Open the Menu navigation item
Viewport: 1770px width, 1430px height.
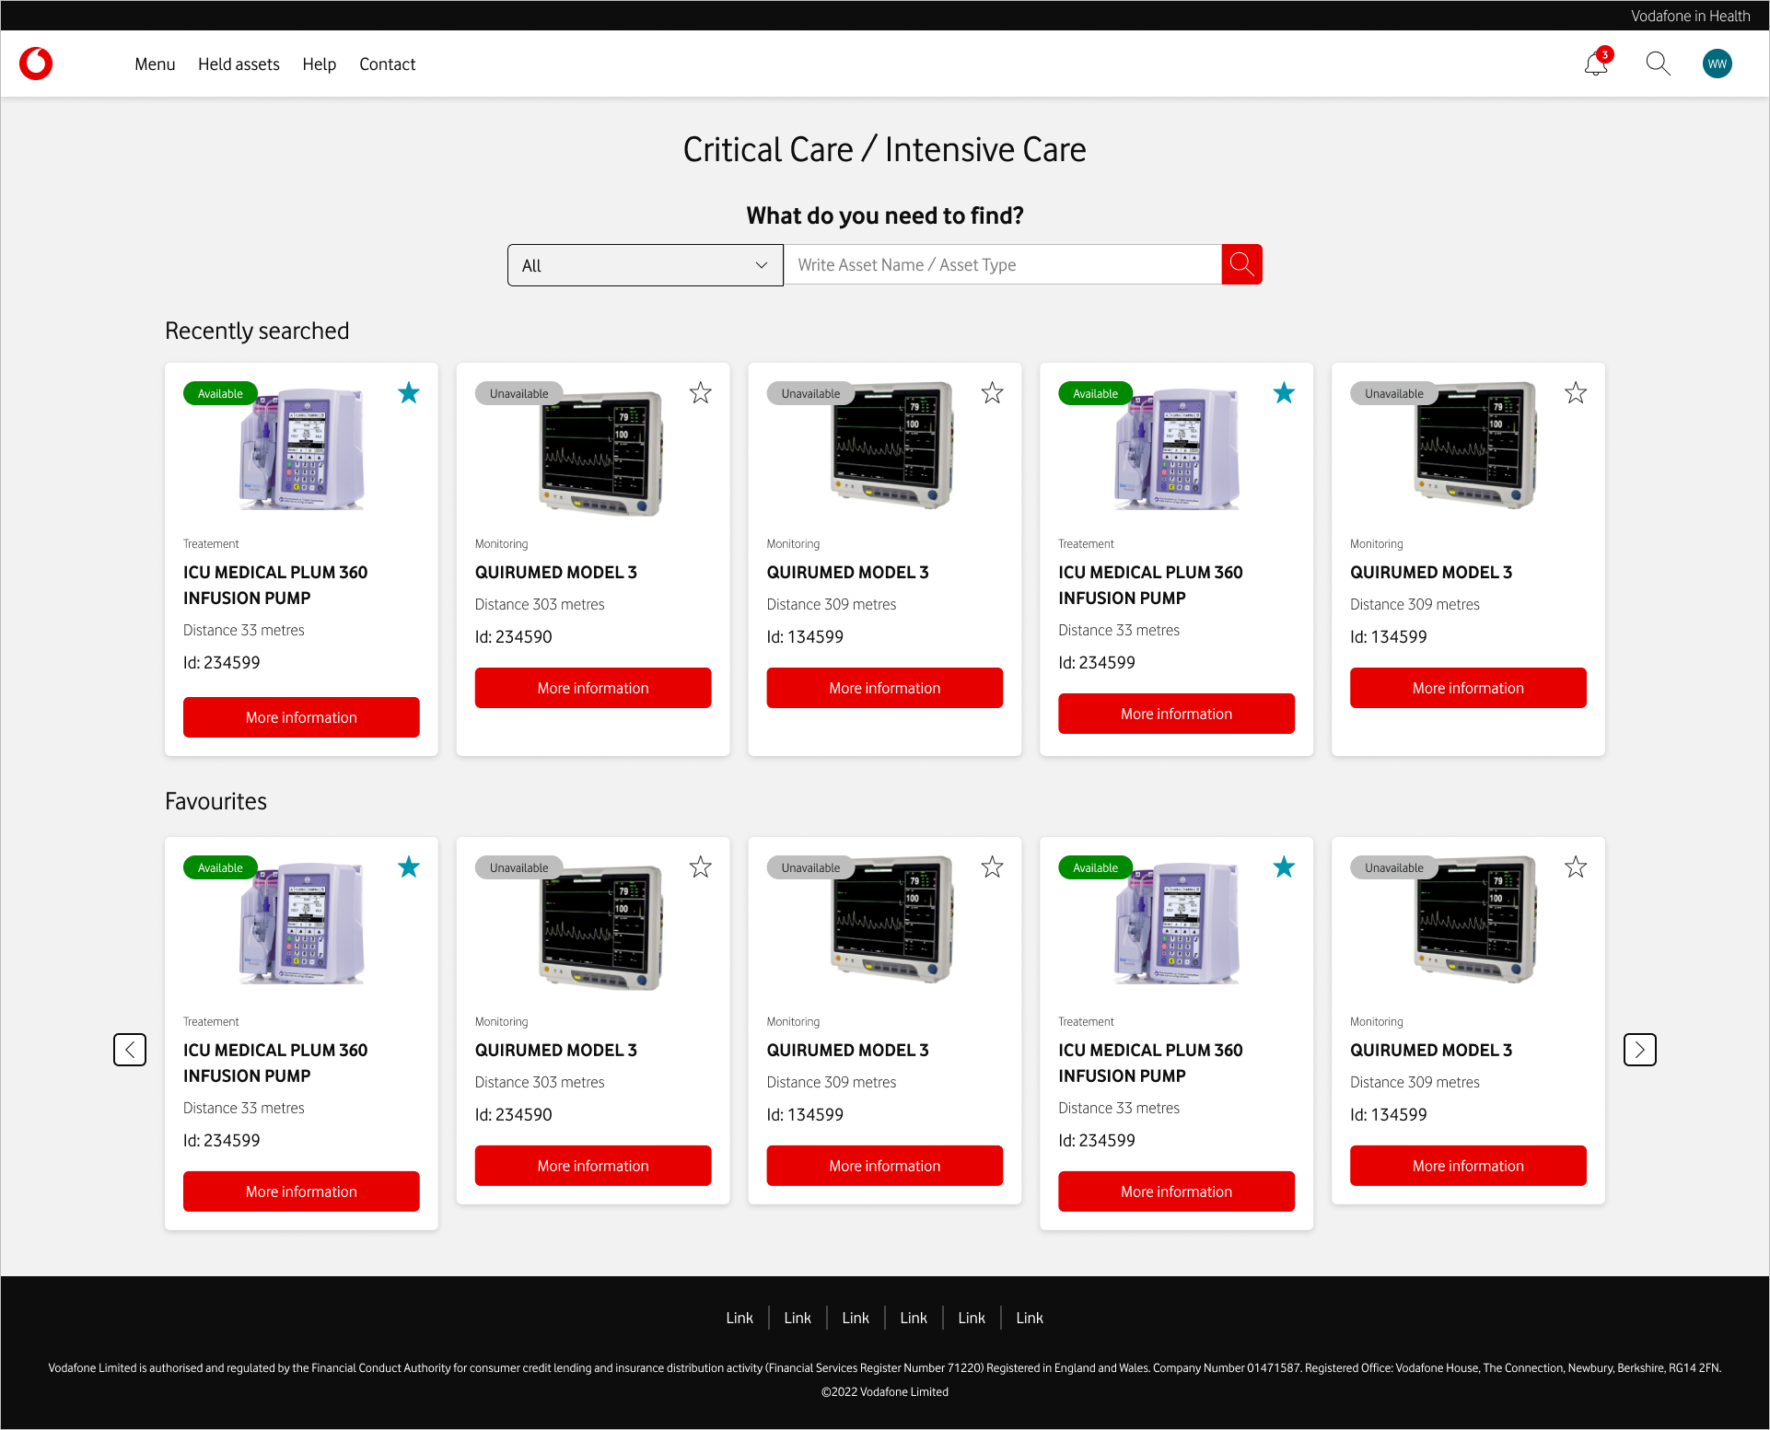[155, 64]
